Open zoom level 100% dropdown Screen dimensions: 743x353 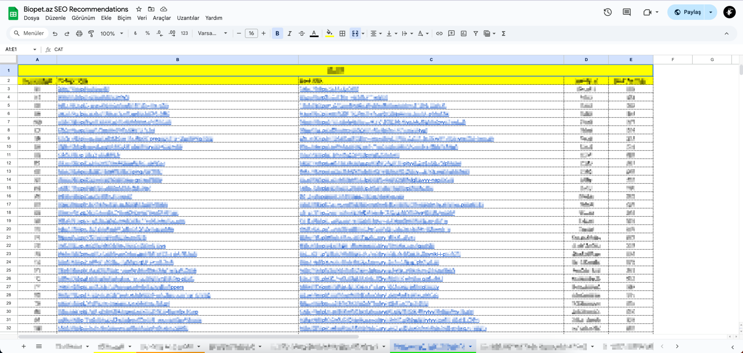click(x=112, y=34)
